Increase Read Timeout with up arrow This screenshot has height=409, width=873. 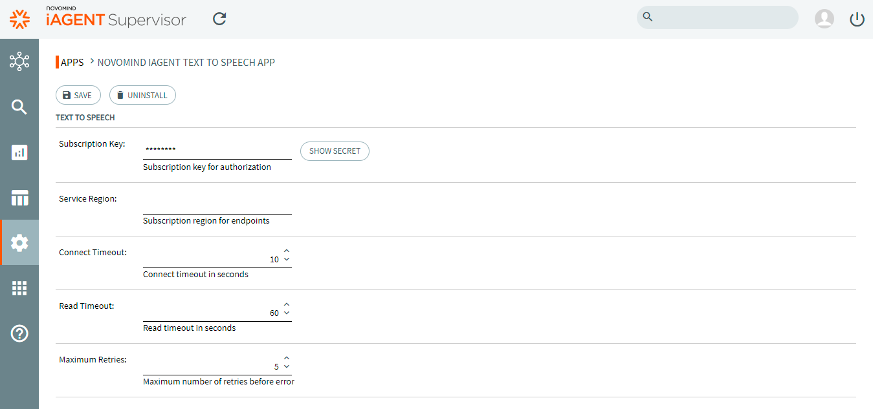[x=287, y=304]
